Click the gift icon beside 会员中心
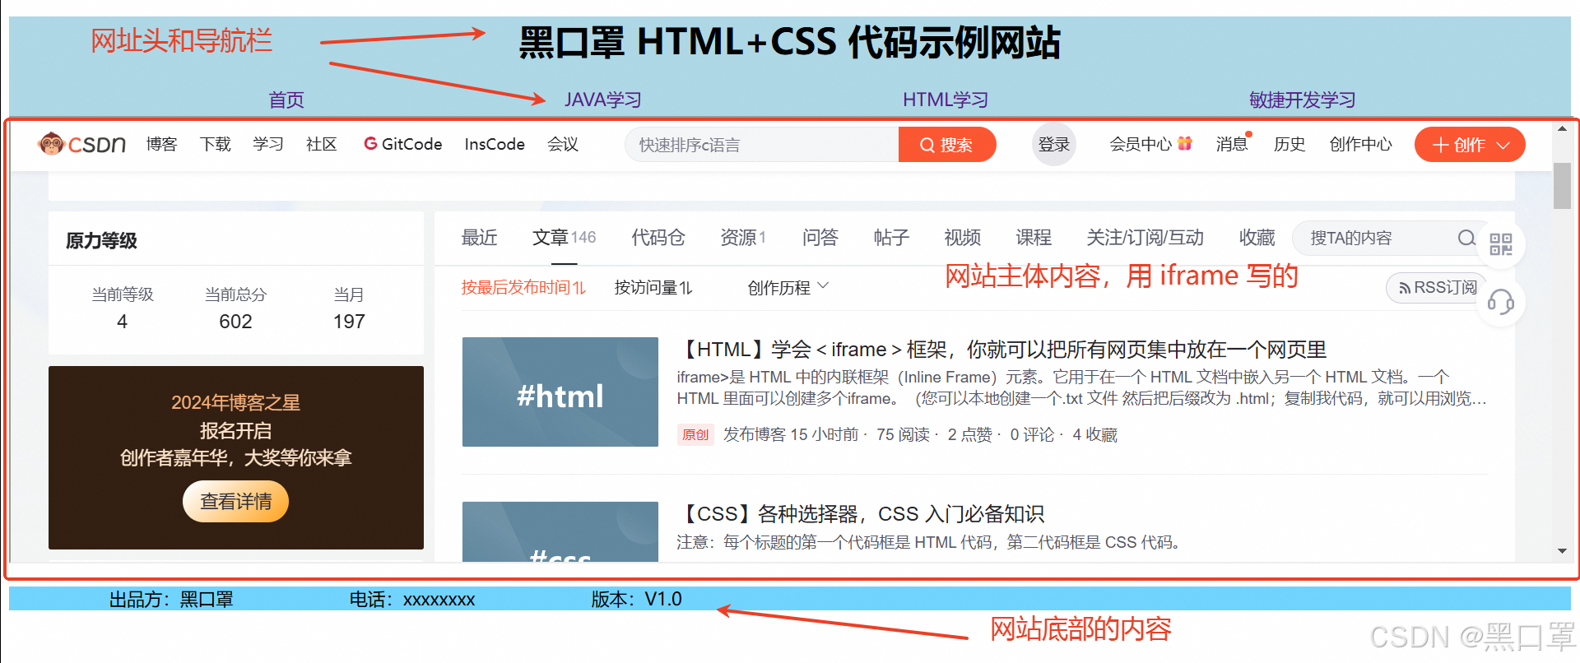The image size is (1580, 663). pos(1185,143)
